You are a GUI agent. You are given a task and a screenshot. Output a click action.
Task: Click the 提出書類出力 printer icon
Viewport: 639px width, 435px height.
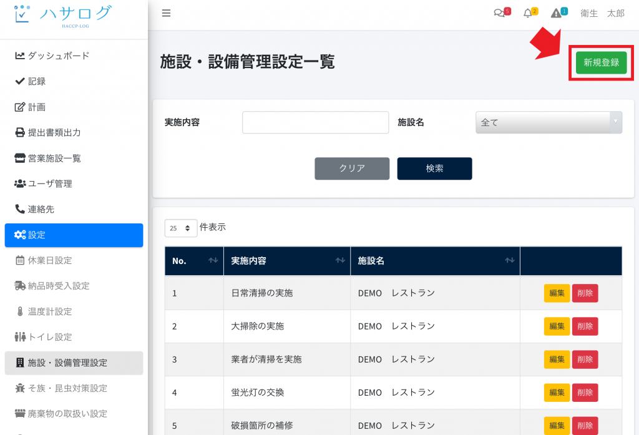click(20, 132)
